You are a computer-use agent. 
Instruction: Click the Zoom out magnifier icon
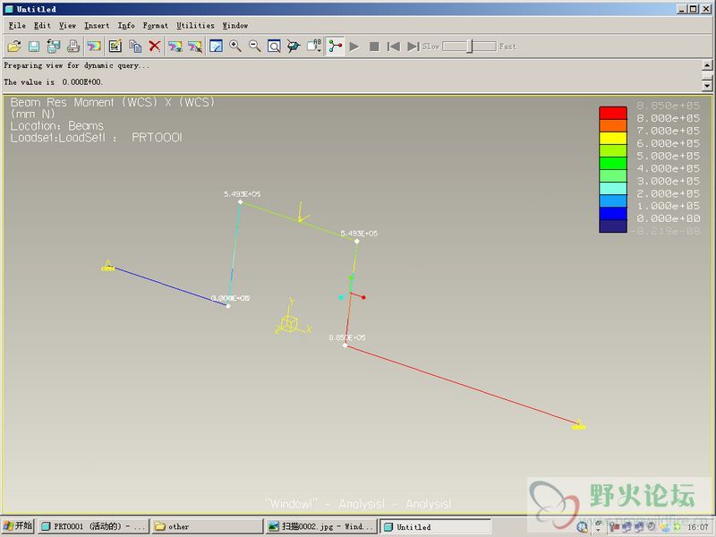point(254,47)
